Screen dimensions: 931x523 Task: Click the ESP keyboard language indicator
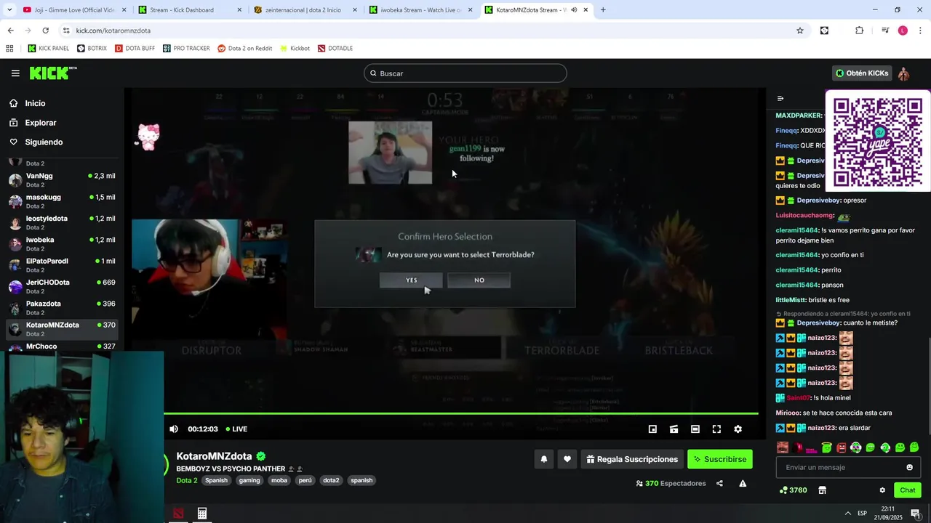tap(862, 514)
